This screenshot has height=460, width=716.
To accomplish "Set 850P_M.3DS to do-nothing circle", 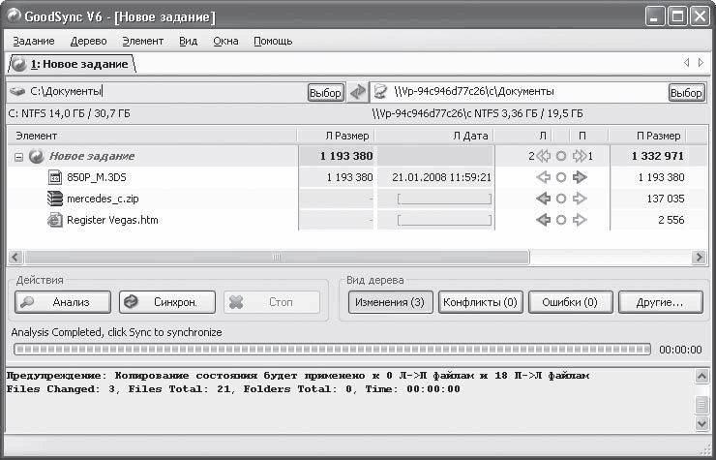I will [561, 177].
